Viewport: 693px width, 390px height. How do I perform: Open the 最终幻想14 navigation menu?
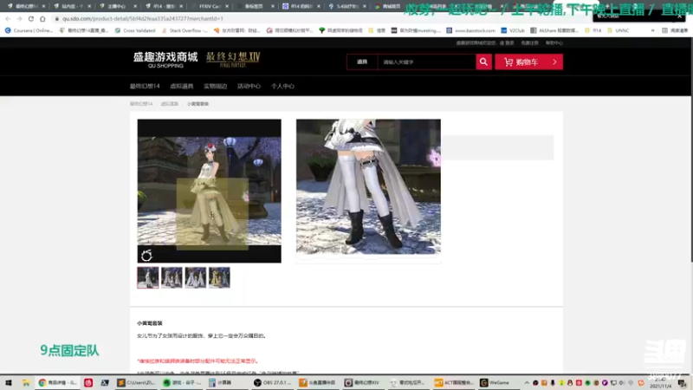coord(145,86)
